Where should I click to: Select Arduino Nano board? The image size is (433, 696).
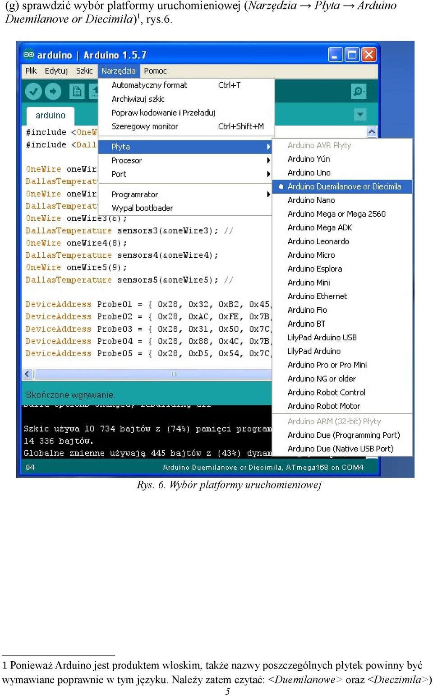(x=342, y=200)
